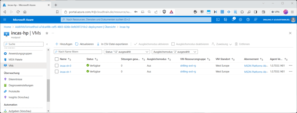
Task: Check the incas-sh-1 row checkbox
Action: (57, 72)
